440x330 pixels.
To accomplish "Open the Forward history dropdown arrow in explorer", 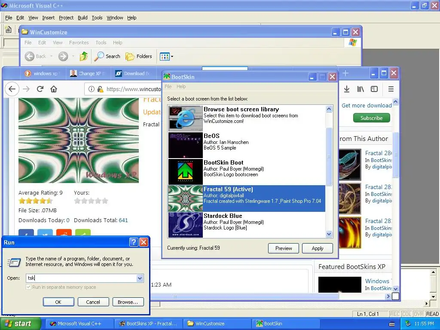I will (x=73, y=56).
